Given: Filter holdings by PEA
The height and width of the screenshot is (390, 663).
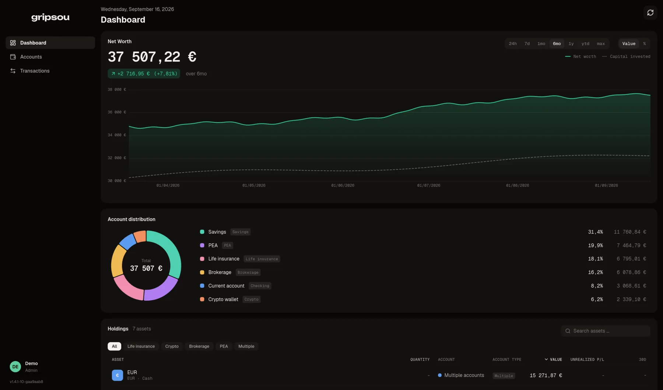Looking at the screenshot, I should click(x=224, y=347).
